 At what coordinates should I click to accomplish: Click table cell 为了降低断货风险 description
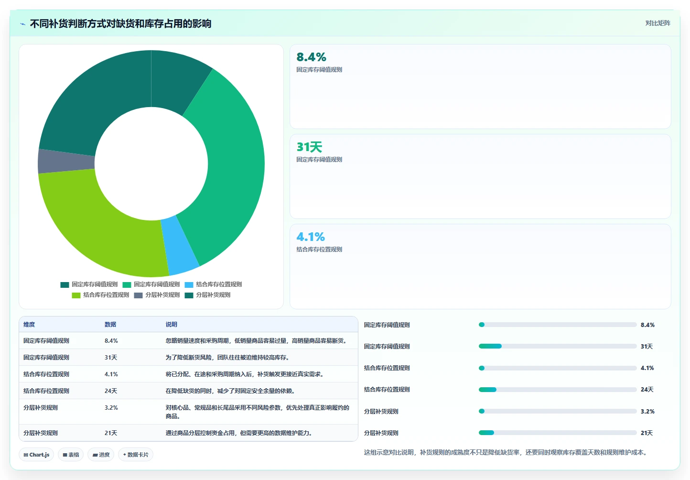[227, 358]
